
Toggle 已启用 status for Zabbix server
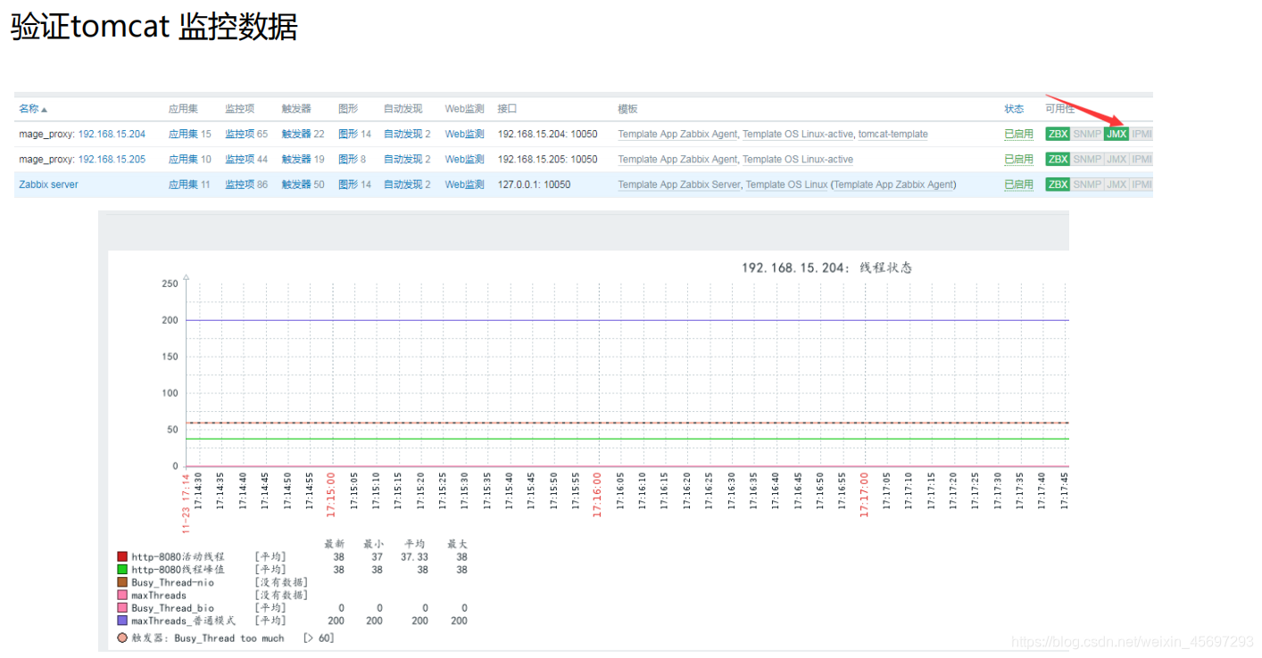pos(1018,185)
